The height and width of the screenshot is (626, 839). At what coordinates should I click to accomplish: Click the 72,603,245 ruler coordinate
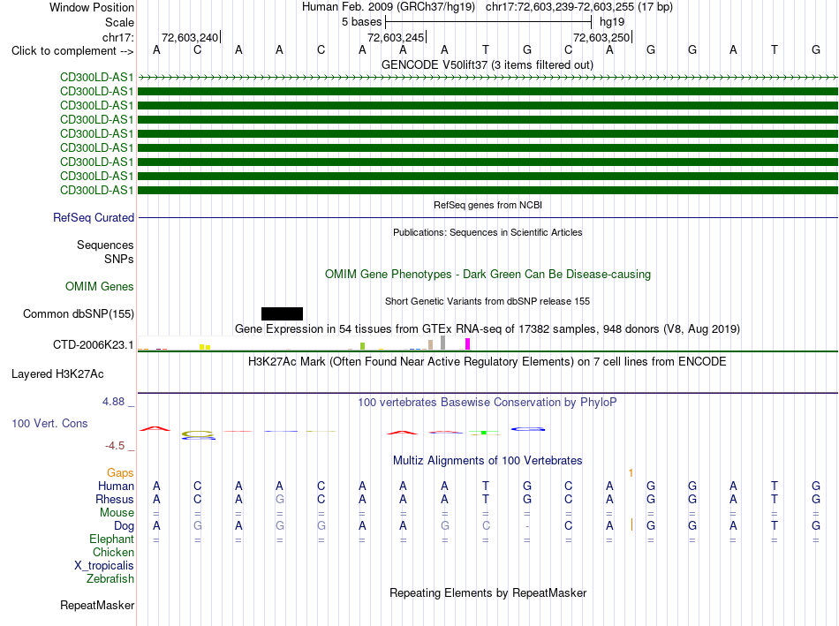click(396, 37)
